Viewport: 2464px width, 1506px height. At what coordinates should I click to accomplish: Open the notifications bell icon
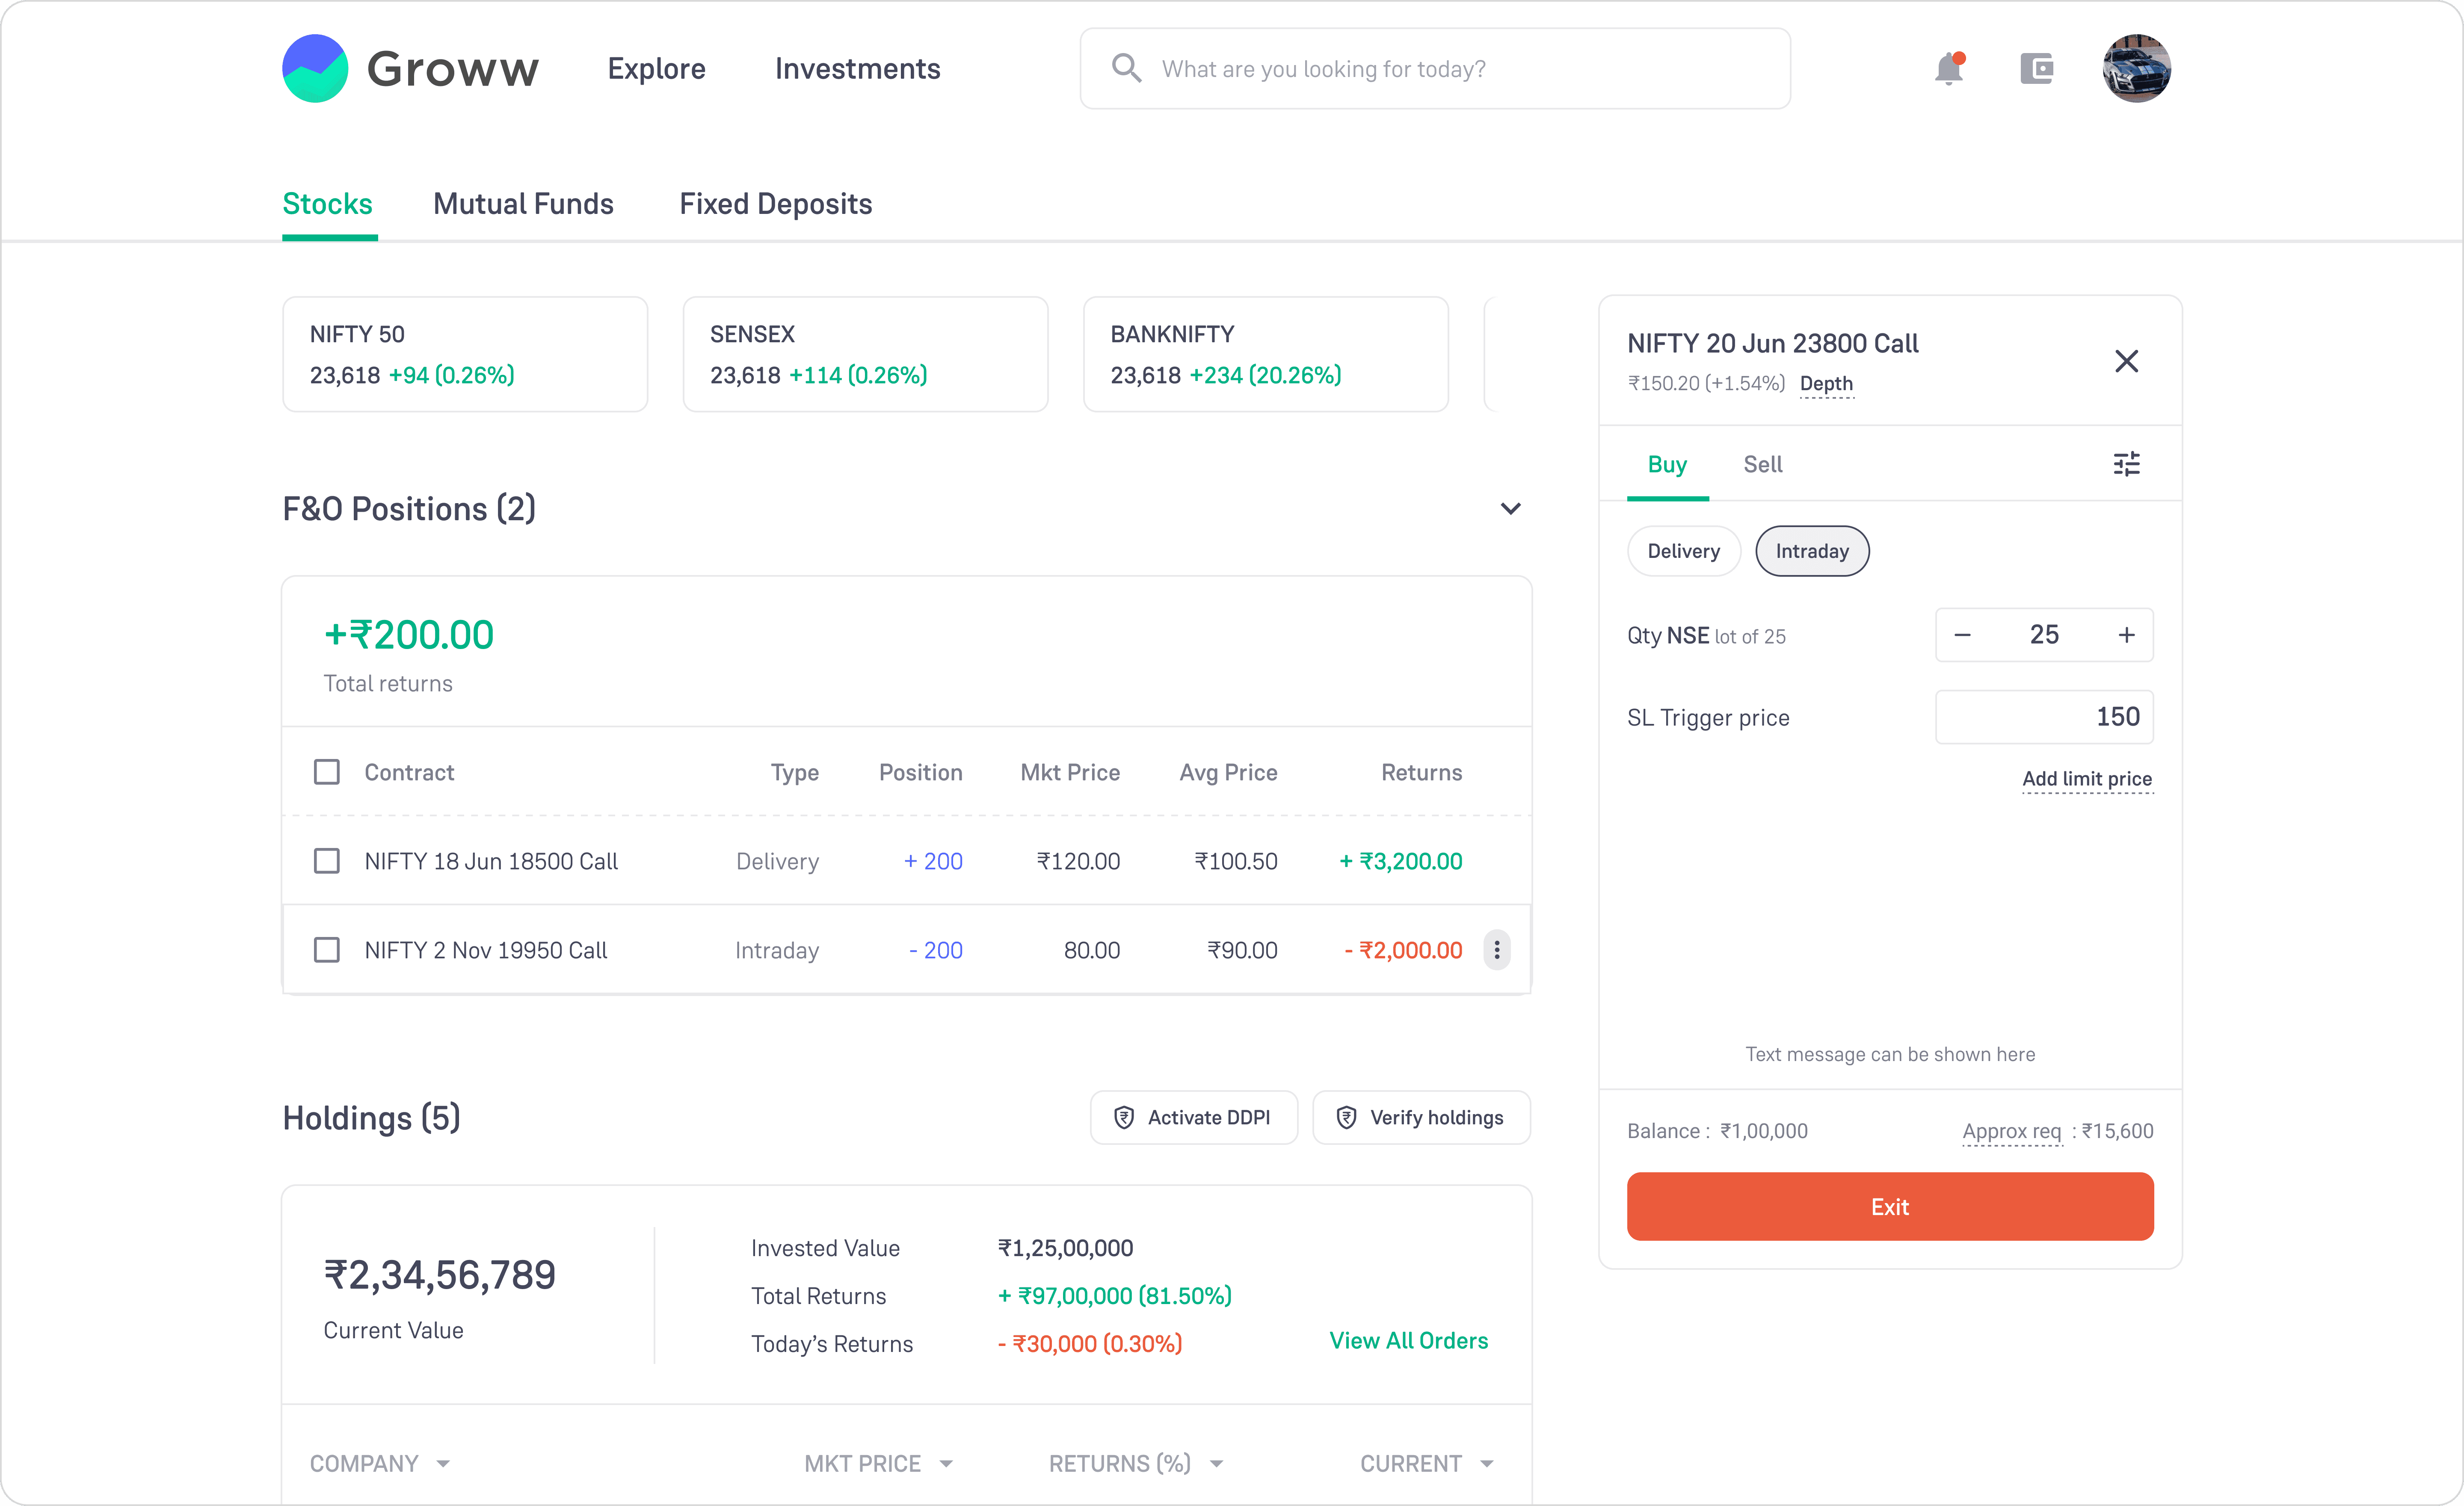(1948, 69)
